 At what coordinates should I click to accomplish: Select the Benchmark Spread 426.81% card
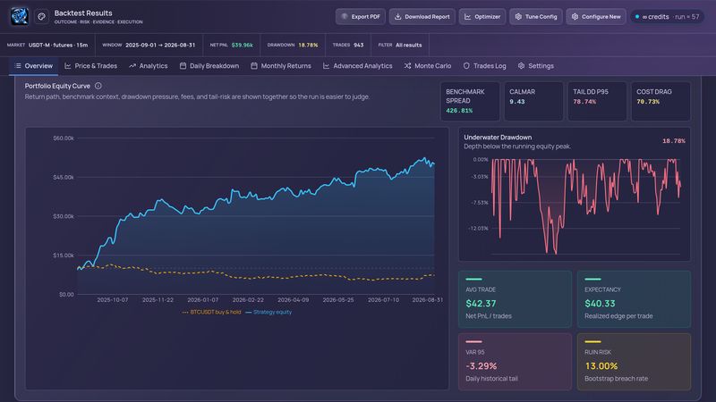coord(469,101)
